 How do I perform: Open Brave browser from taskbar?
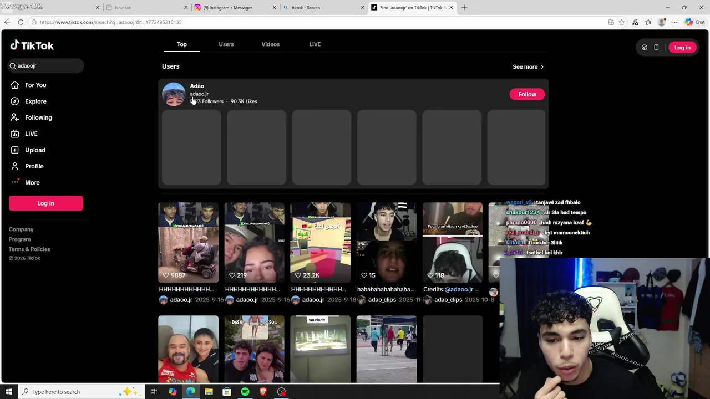click(x=263, y=392)
